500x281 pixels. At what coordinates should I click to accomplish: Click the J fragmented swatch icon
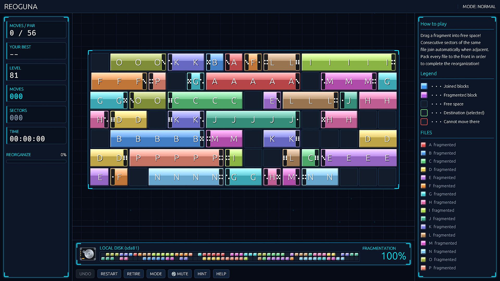tap(423, 219)
